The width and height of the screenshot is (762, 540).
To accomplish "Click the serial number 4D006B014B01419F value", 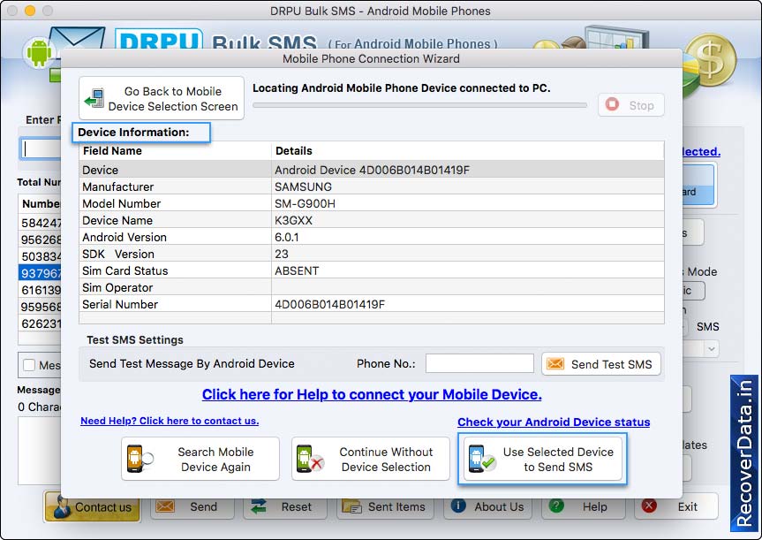I will 329,304.
